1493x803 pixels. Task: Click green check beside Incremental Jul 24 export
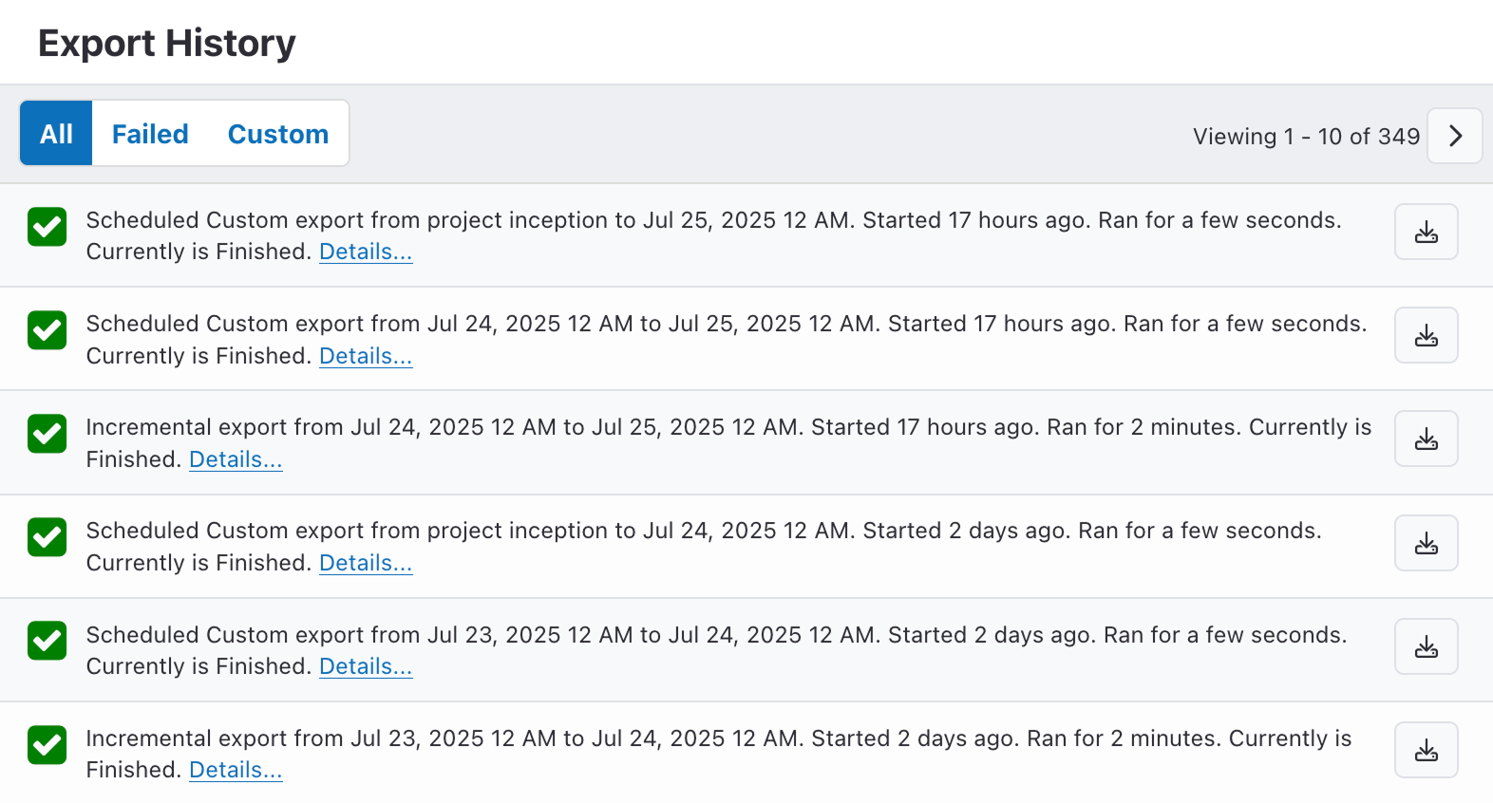(x=47, y=434)
